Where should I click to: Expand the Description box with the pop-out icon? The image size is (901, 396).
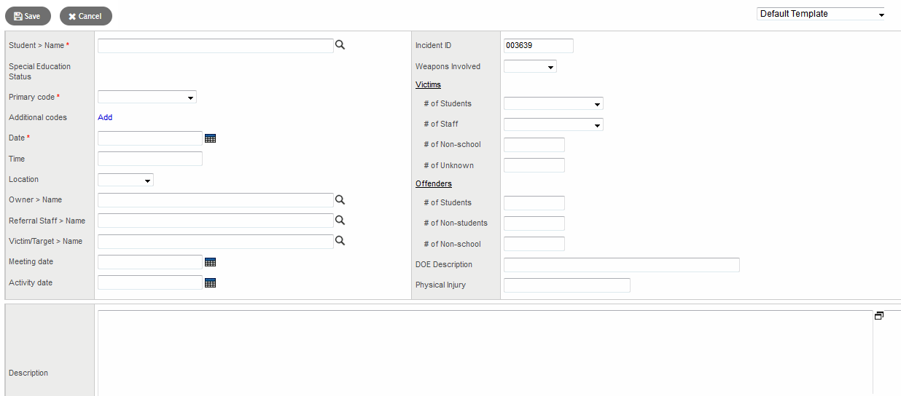pos(879,316)
